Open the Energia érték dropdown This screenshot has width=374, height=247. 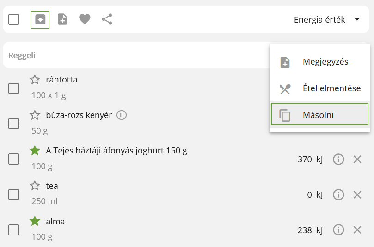[327, 19]
